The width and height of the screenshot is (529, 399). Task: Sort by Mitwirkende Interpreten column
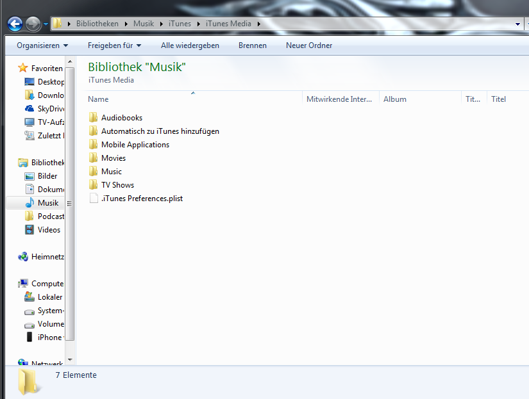340,99
